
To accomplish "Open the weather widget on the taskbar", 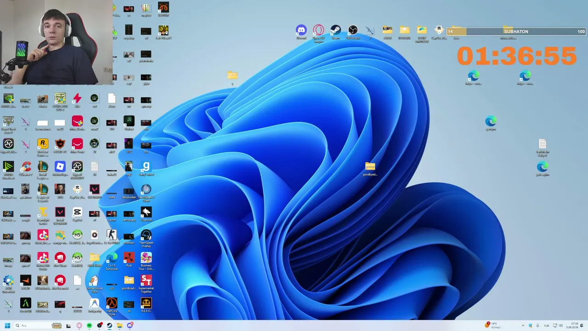I will click(x=493, y=325).
